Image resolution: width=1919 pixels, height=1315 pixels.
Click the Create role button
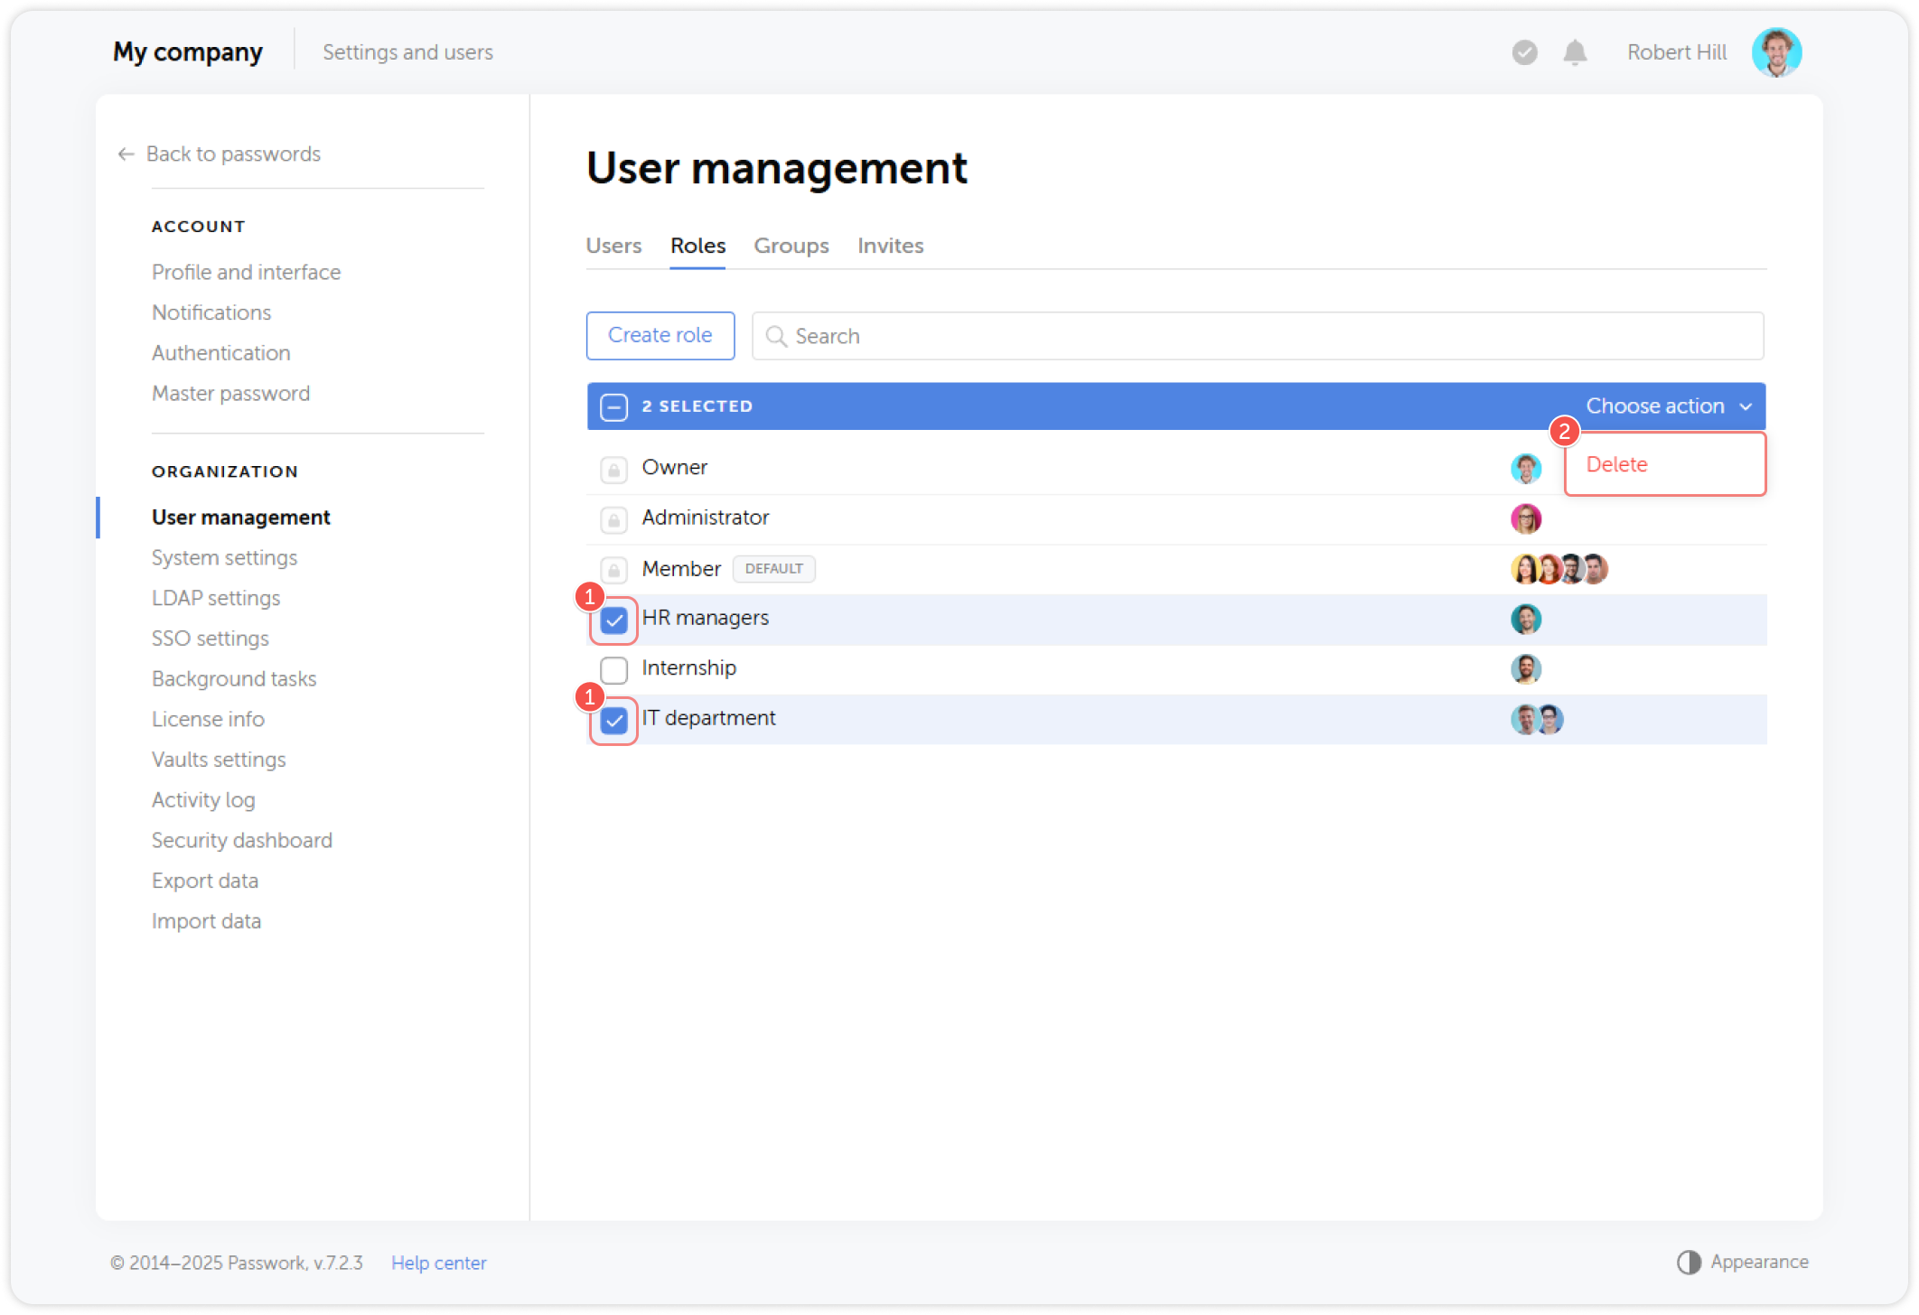660,335
